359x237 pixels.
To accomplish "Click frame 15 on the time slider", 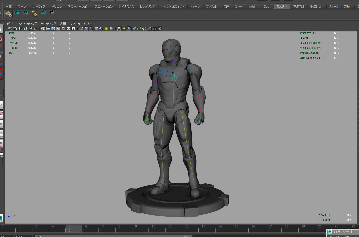I will tap(237, 226).
